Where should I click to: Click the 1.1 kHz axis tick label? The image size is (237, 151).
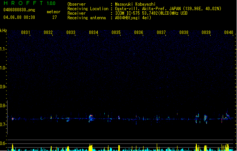[x=3, y=49]
